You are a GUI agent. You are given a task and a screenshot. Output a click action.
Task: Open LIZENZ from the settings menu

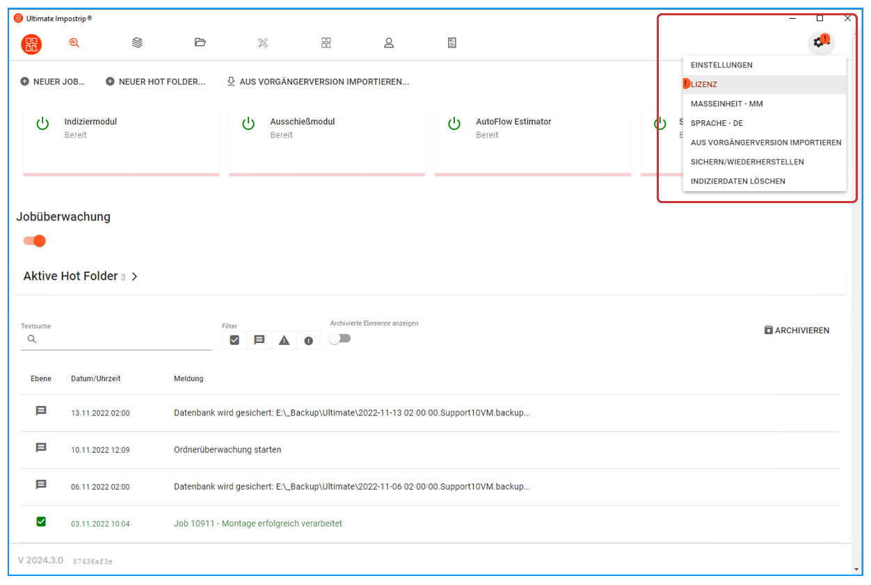pyautogui.click(x=704, y=84)
